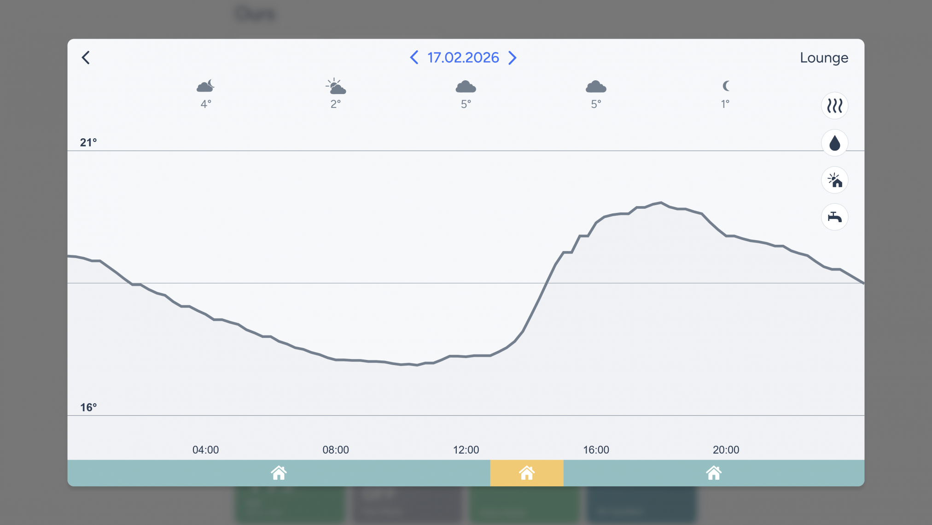This screenshot has width=932, height=525.
Task: Tap the house icon in the orange schedule block
Action: pyautogui.click(x=527, y=473)
